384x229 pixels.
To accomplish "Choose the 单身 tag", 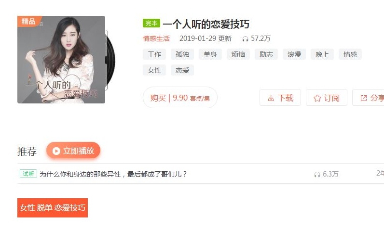I will click(210, 54).
